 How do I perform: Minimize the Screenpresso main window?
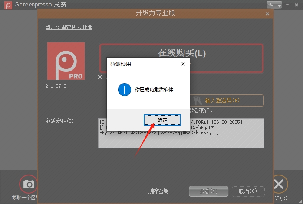point(287,5)
